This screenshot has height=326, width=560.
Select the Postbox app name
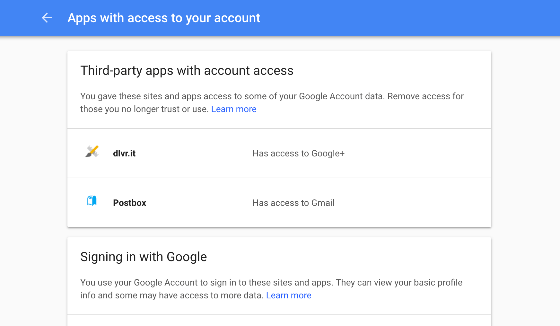click(129, 203)
